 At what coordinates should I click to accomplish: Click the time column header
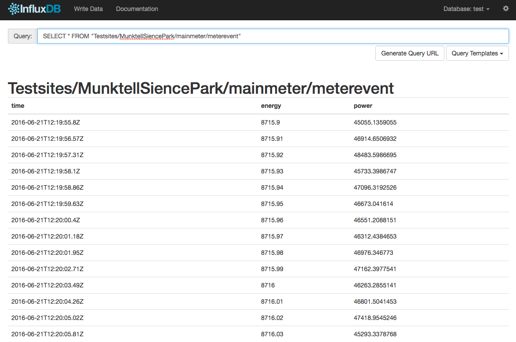18,106
